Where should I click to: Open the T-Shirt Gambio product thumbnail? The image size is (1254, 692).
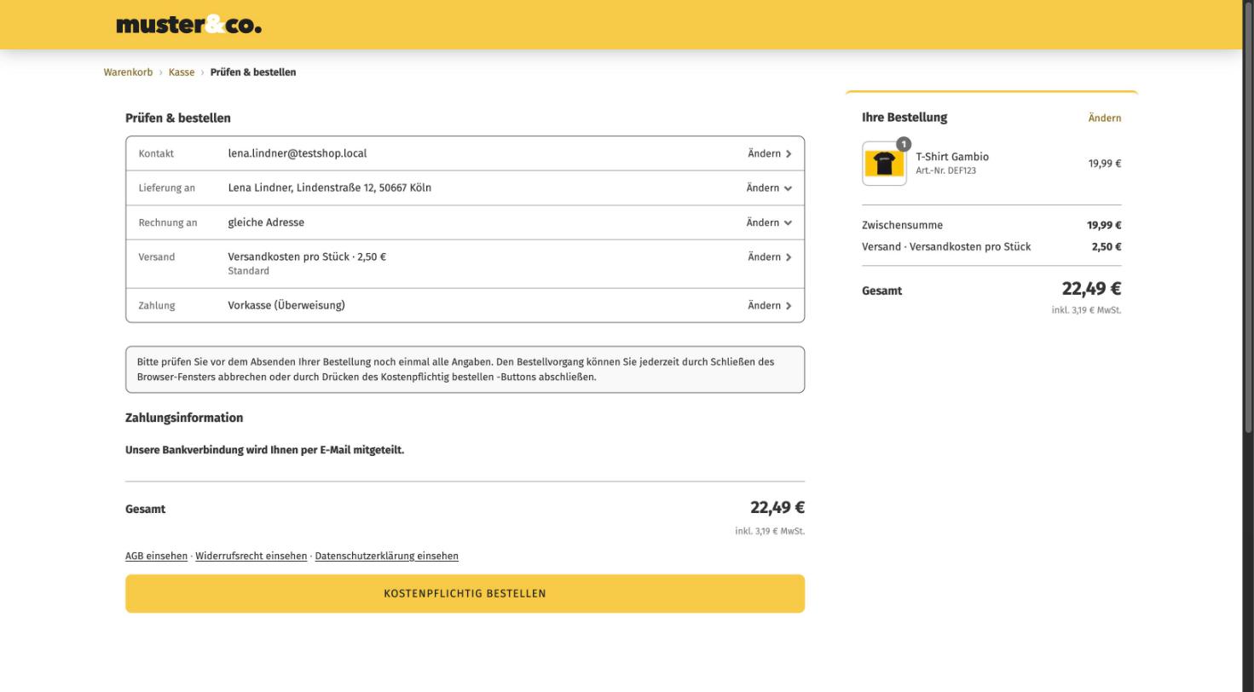(x=884, y=164)
